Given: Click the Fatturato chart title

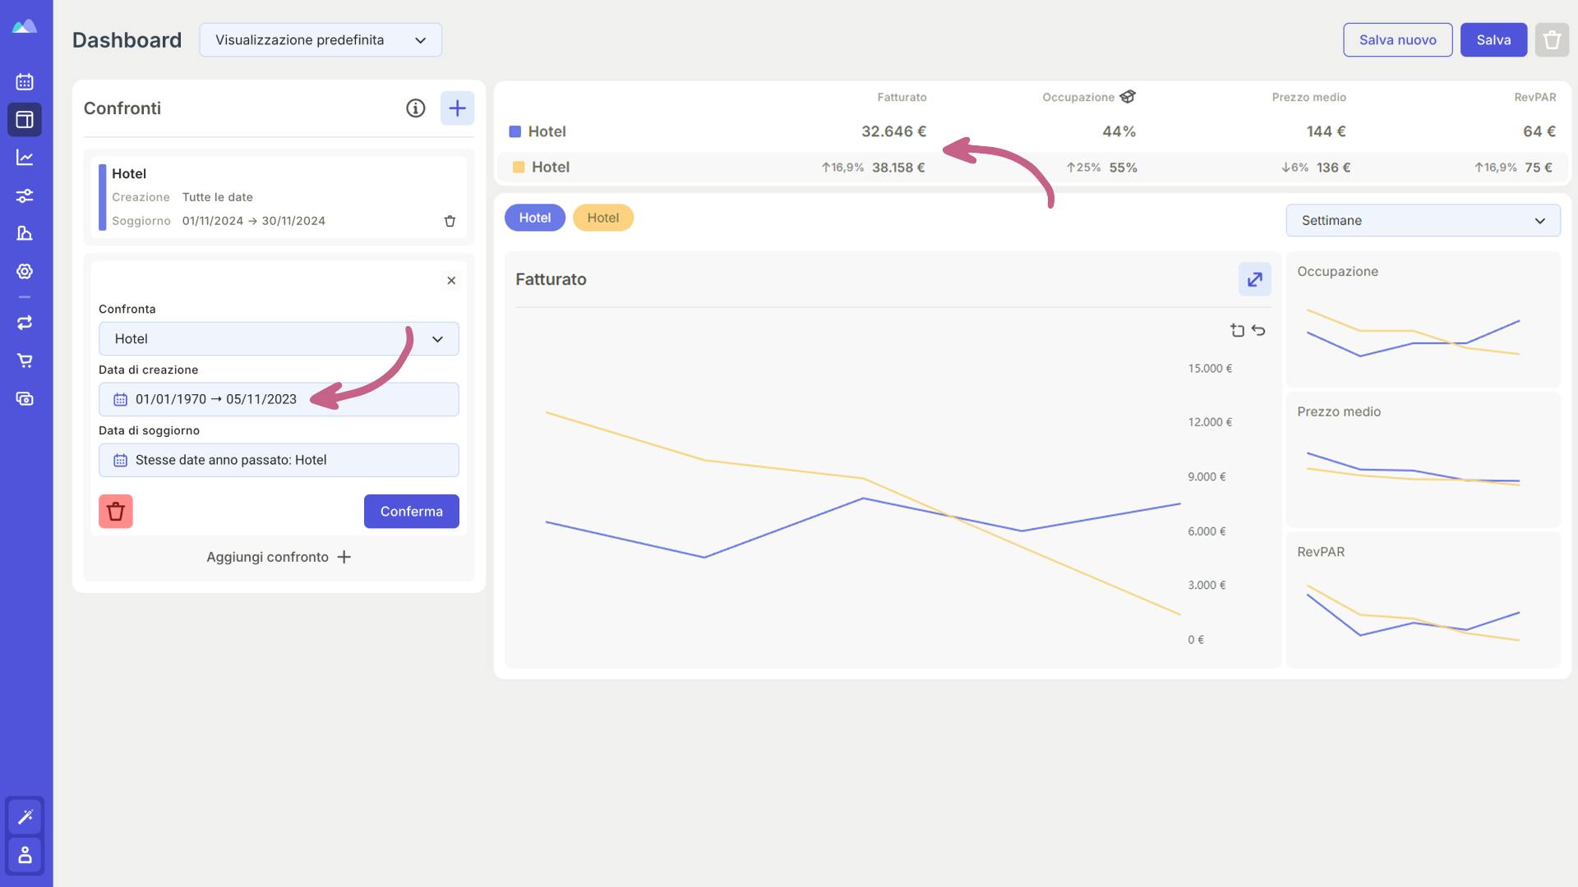Looking at the screenshot, I should tap(551, 279).
